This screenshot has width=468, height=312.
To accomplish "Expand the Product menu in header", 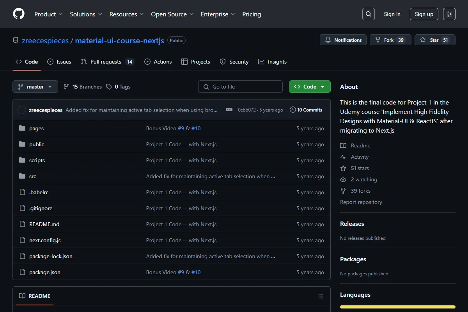I will (48, 14).
